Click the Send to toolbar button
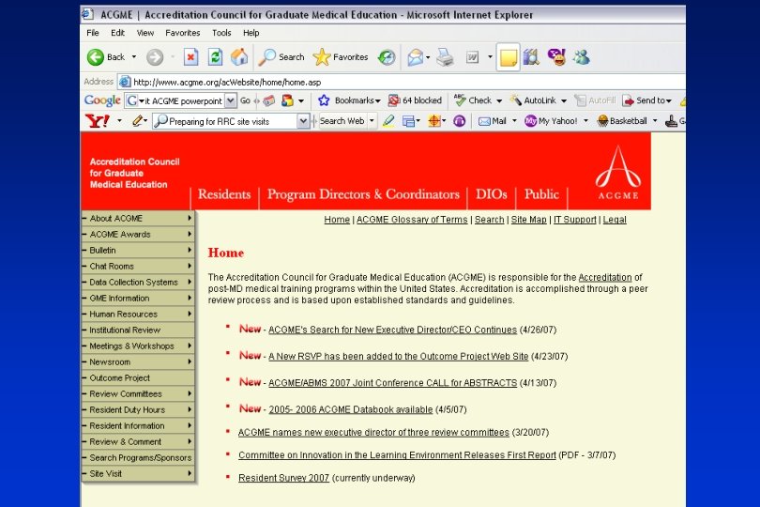The image size is (760, 507). point(647,100)
